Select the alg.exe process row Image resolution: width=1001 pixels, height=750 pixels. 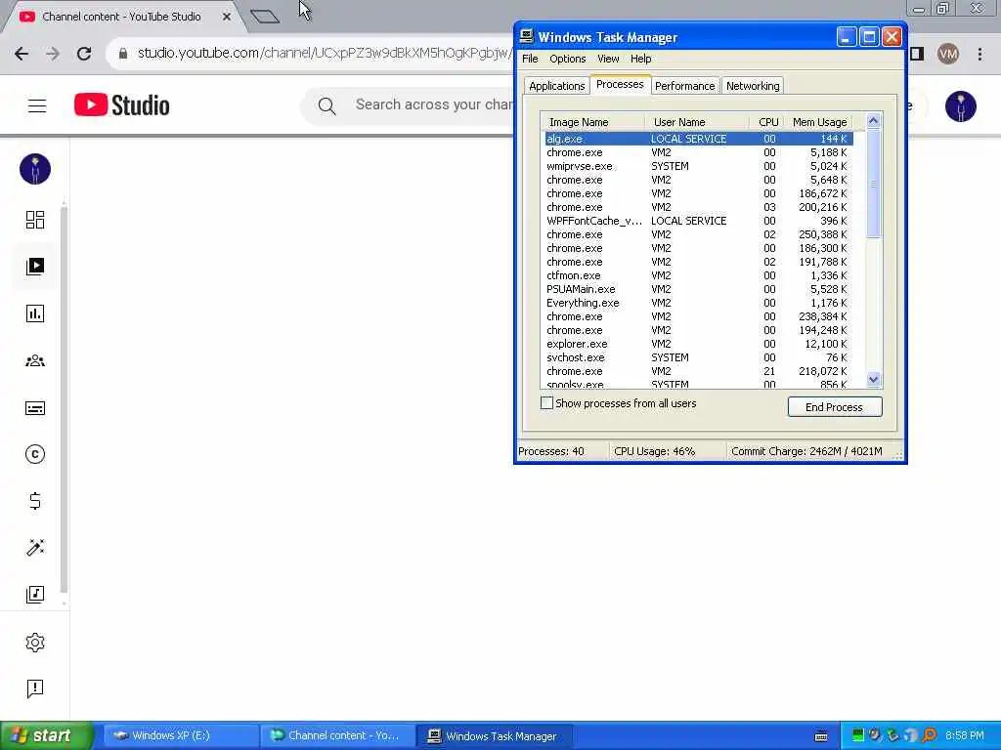(699, 139)
